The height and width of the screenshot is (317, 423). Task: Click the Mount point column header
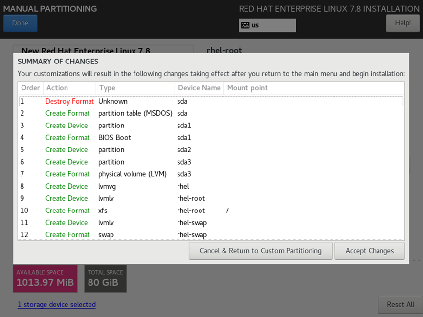click(314, 88)
